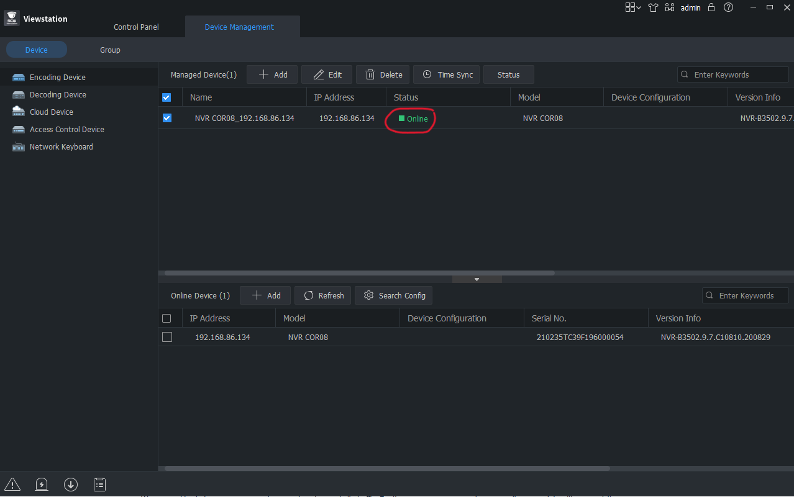Click the online table horizontal scrollbar
Image resolution: width=794 pixels, height=497 pixels.
(x=387, y=468)
